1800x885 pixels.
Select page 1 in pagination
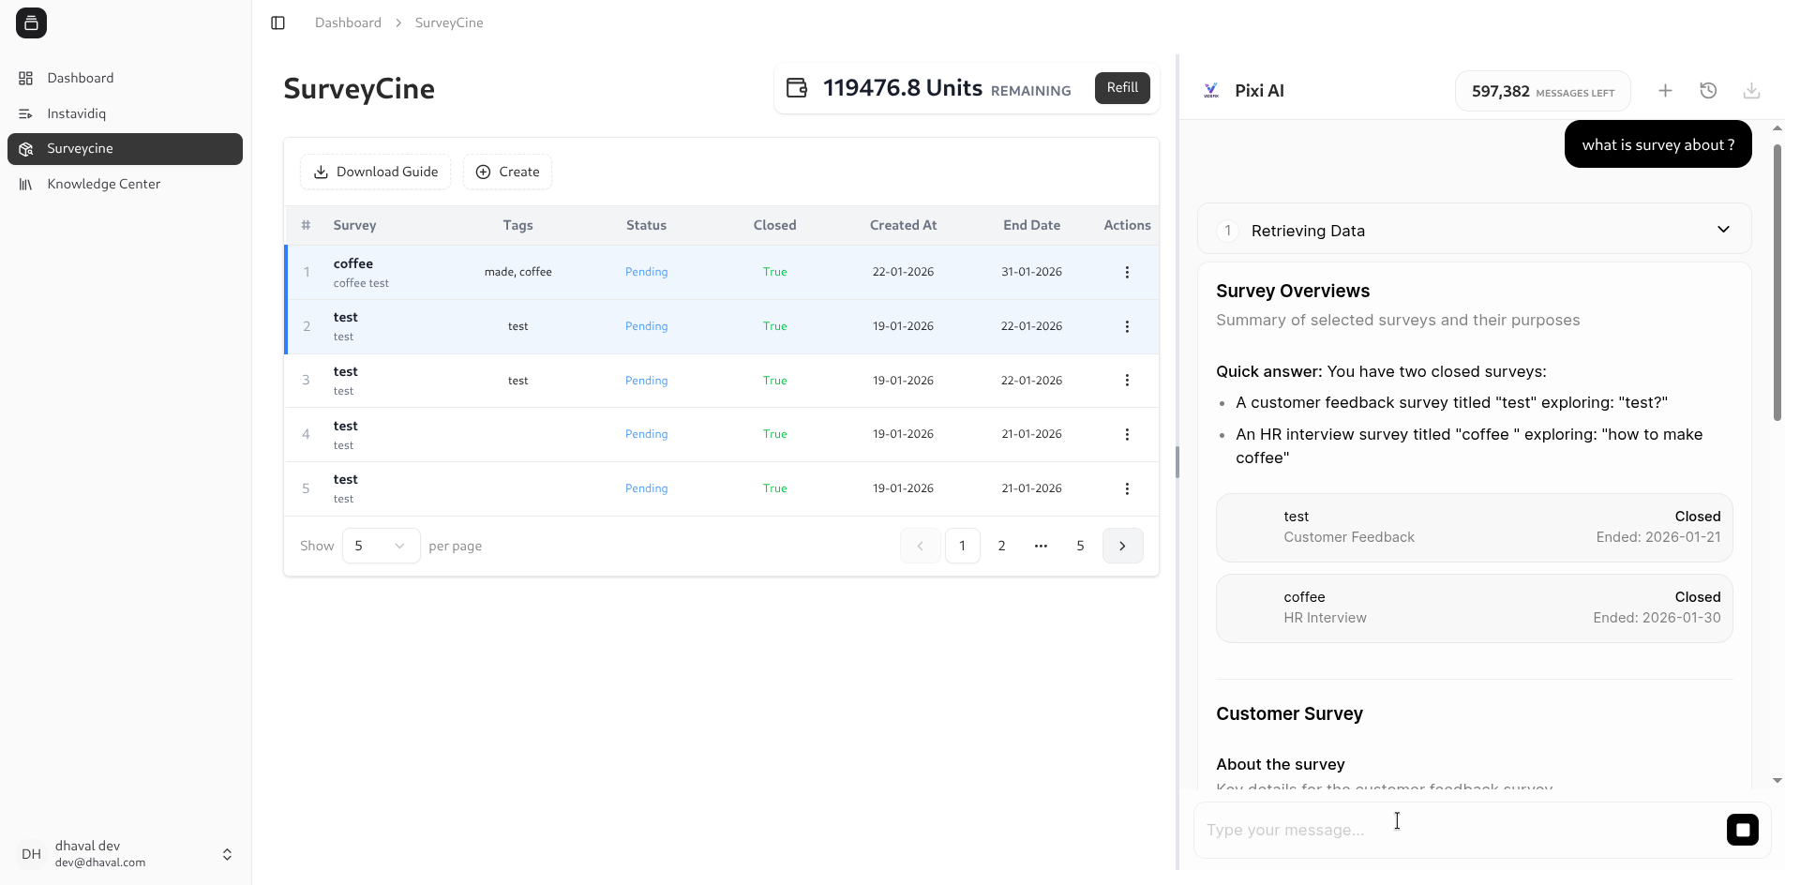[x=962, y=546]
